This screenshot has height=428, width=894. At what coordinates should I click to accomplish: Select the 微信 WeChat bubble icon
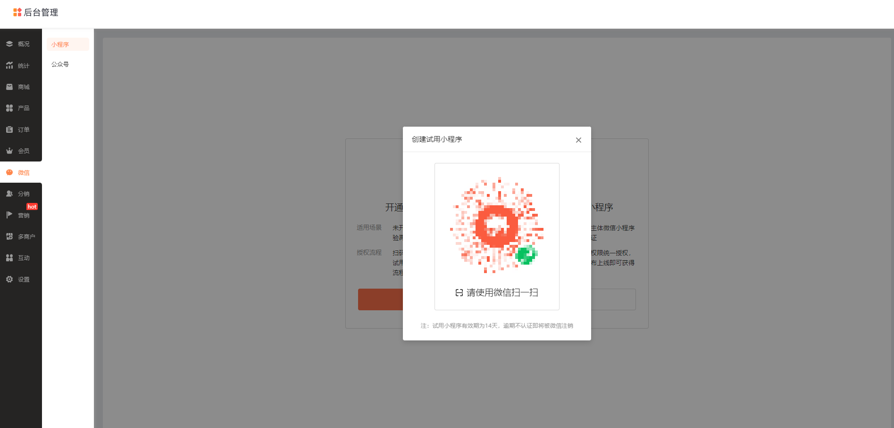pyautogui.click(x=9, y=172)
